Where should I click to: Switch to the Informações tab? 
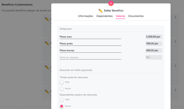85,16
